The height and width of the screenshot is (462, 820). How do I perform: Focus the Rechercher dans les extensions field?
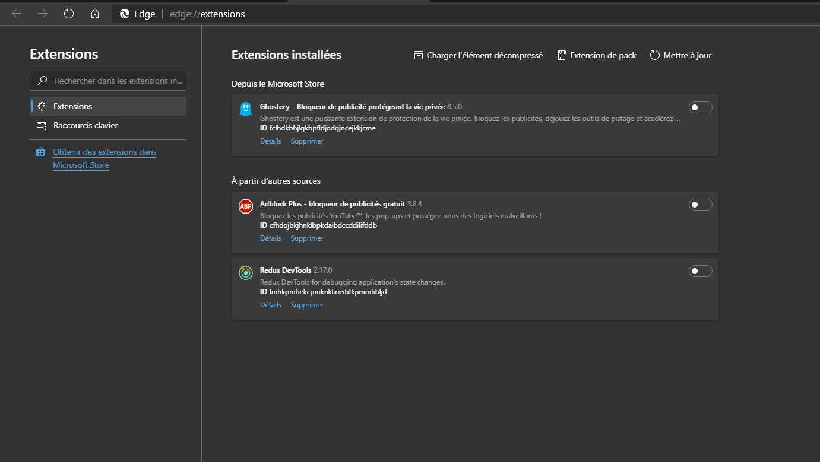[119, 81]
